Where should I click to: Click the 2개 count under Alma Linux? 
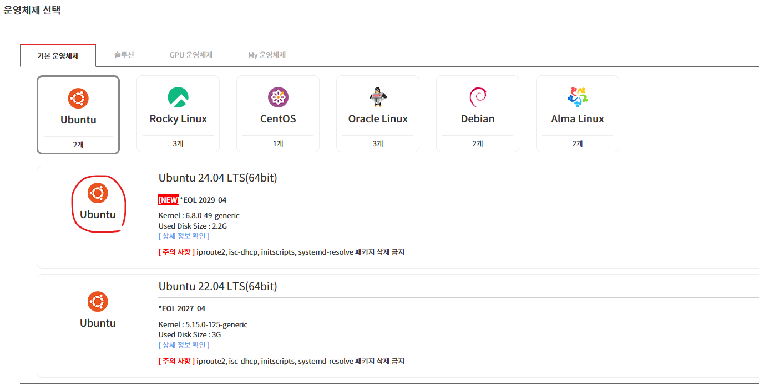(578, 143)
